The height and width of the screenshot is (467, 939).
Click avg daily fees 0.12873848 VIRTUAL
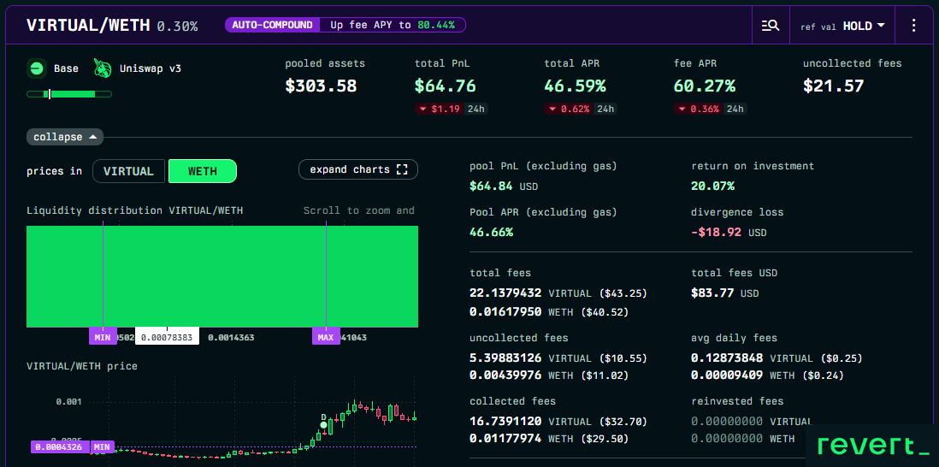[777, 358]
